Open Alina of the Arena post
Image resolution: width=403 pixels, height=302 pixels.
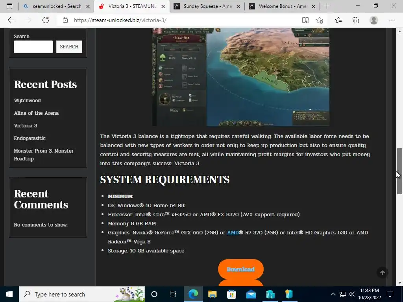36,113
